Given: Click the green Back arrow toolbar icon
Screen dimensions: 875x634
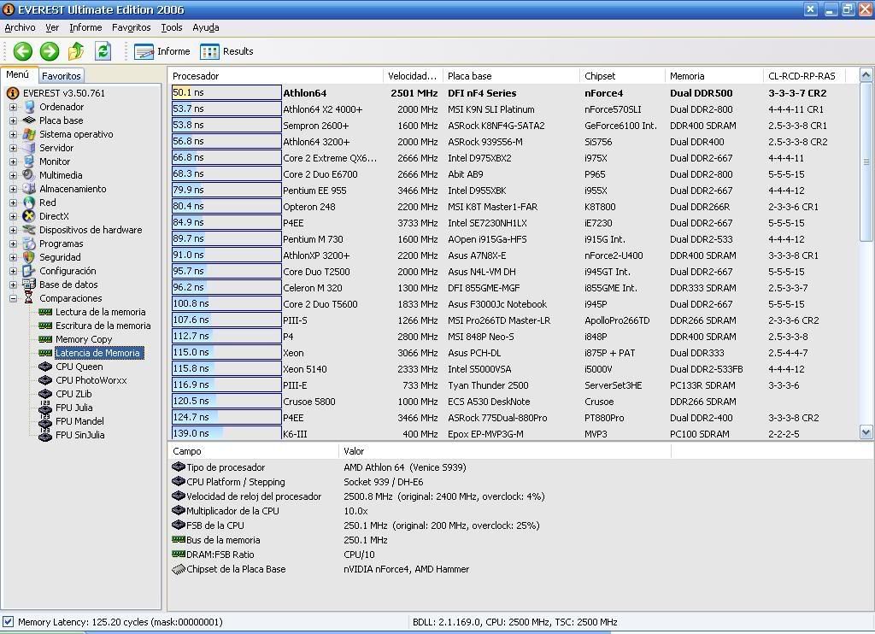Looking at the screenshot, I should point(23,51).
